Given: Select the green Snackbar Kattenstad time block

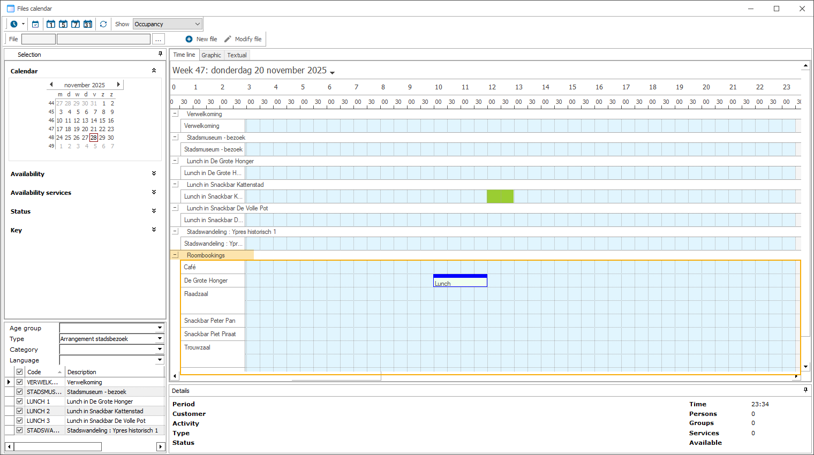Looking at the screenshot, I should [500, 196].
